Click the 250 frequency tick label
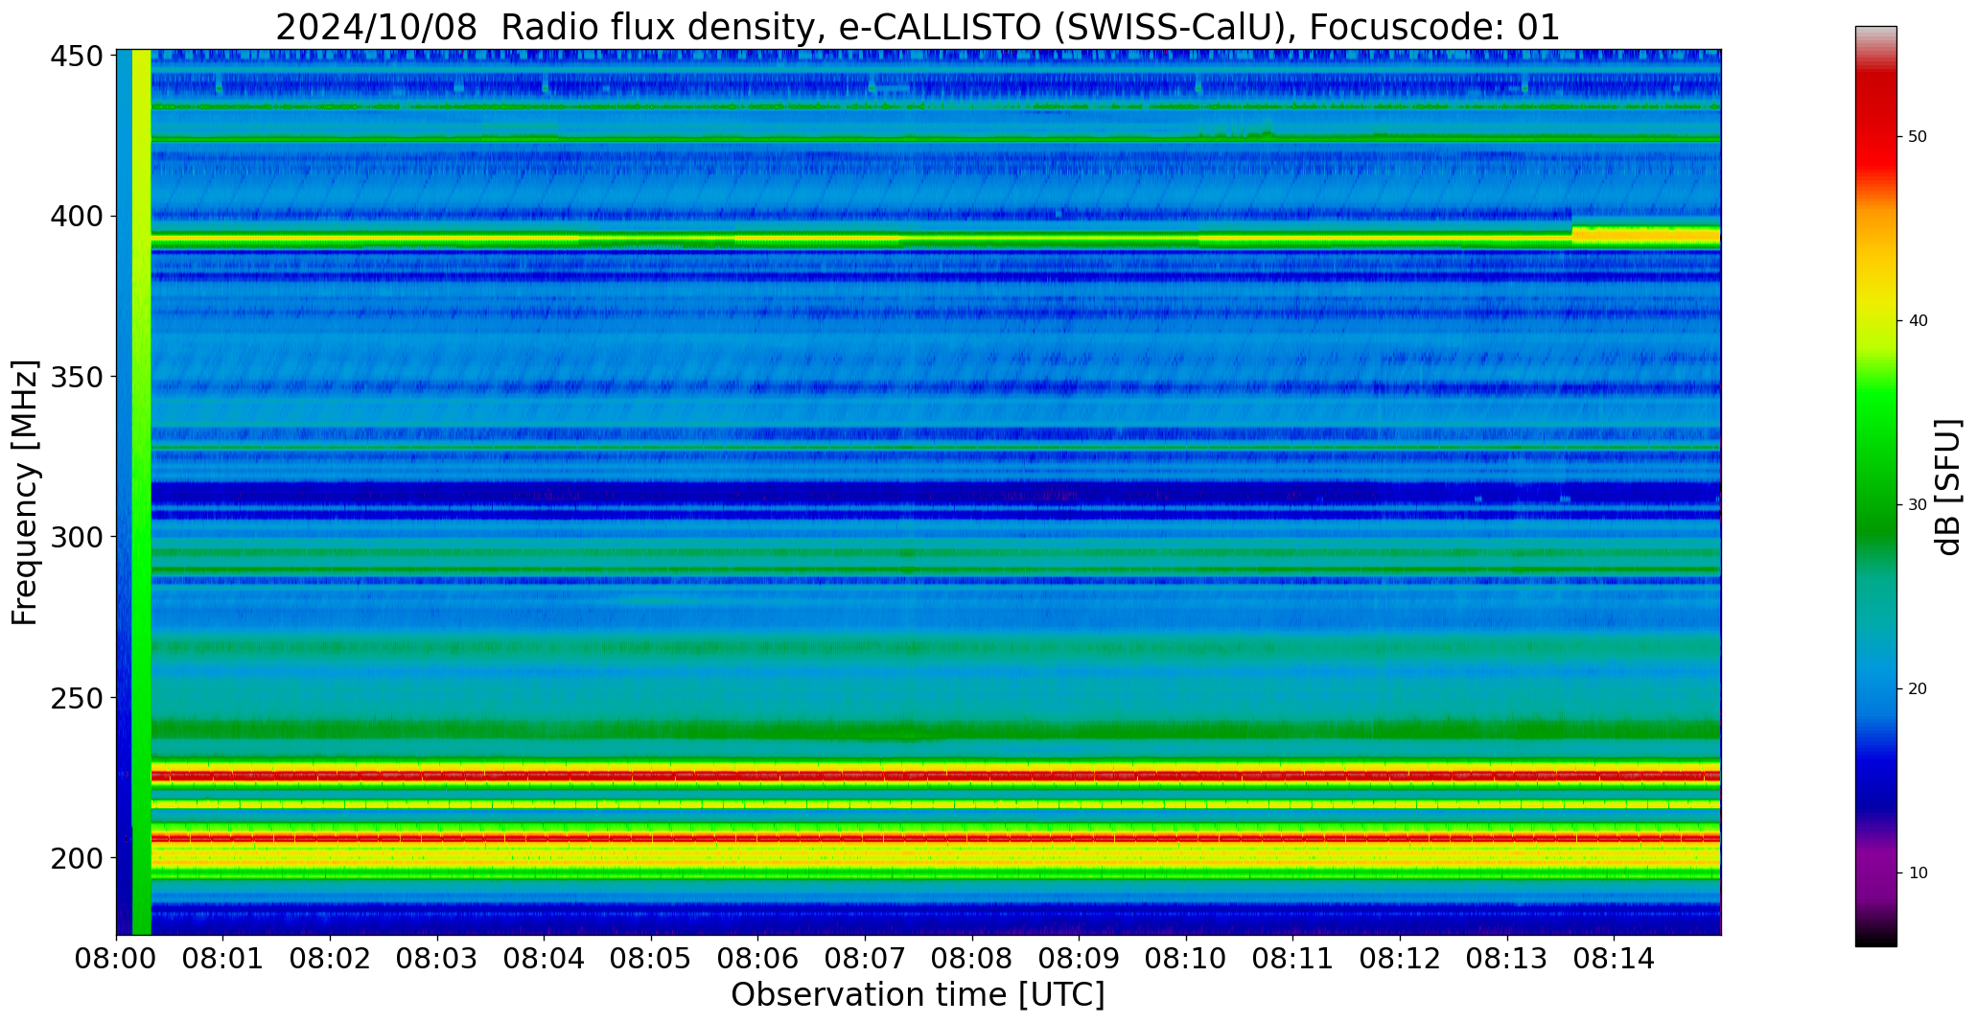The image size is (1977, 1023). (x=77, y=697)
